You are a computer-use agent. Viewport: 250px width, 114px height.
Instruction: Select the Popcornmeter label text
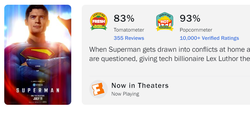[x=196, y=30]
